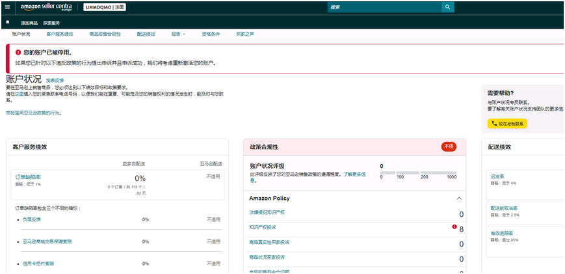Open the 配送前取消率 metric link
565x274 pixels.
(504, 208)
